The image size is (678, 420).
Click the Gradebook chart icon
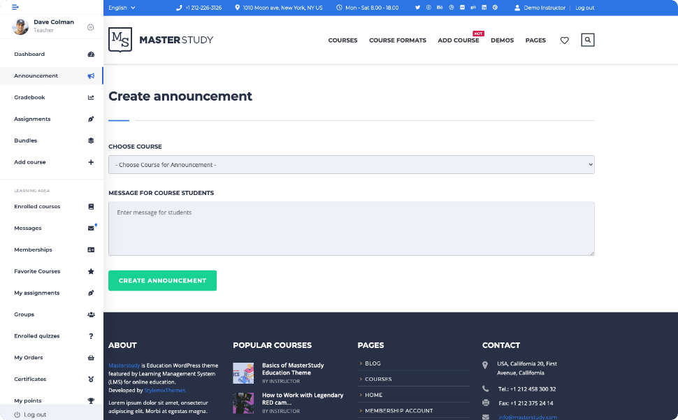click(x=91, y=98)
